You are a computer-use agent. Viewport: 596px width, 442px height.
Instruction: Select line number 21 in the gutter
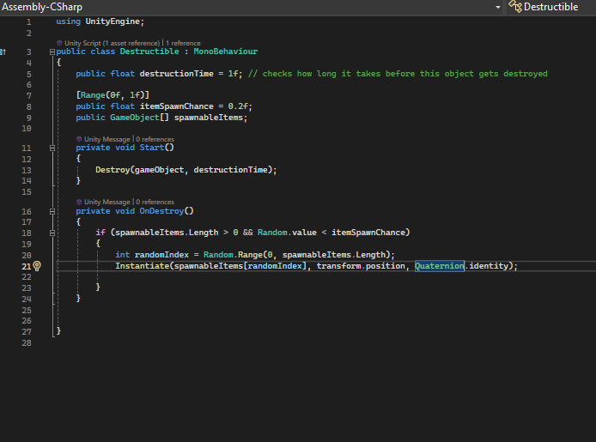[x=26, y=266]
